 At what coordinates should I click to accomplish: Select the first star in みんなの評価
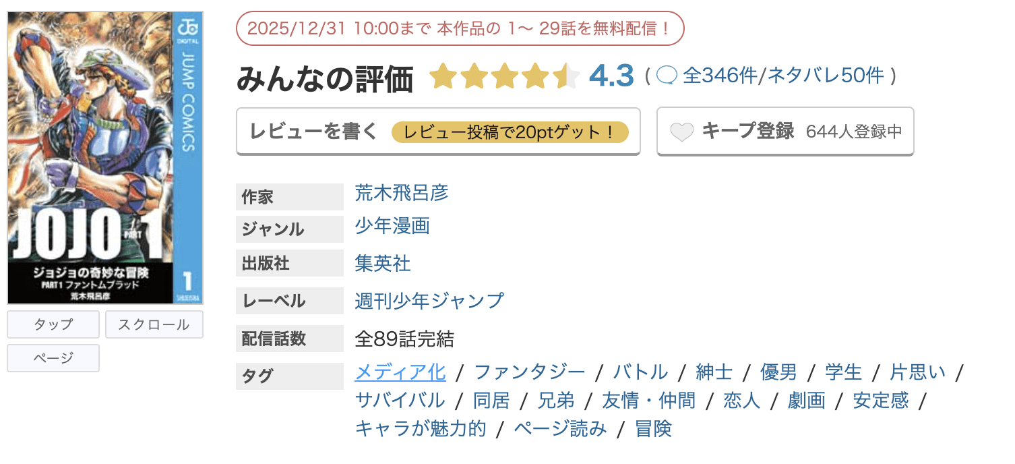point(443,76)
